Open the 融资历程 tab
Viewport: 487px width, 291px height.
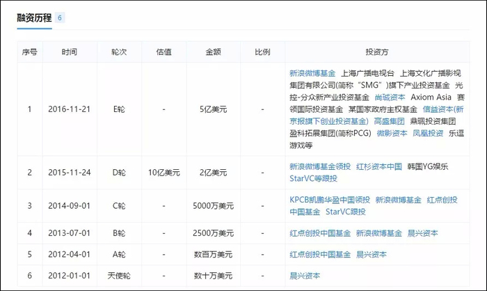[34, 18]
